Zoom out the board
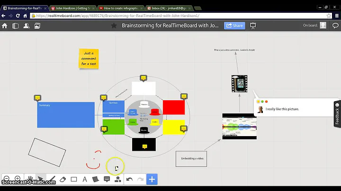 coord(7,178)
